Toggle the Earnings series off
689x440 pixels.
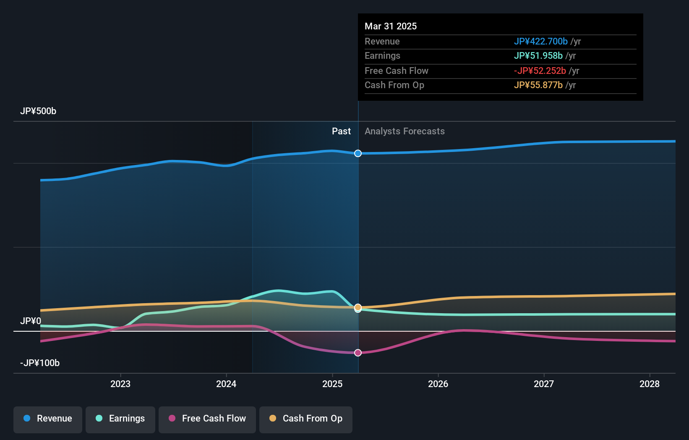point(120,419)
